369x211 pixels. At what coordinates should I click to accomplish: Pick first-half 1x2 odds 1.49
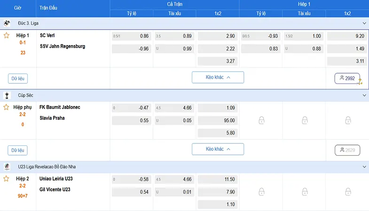(347, 49)
